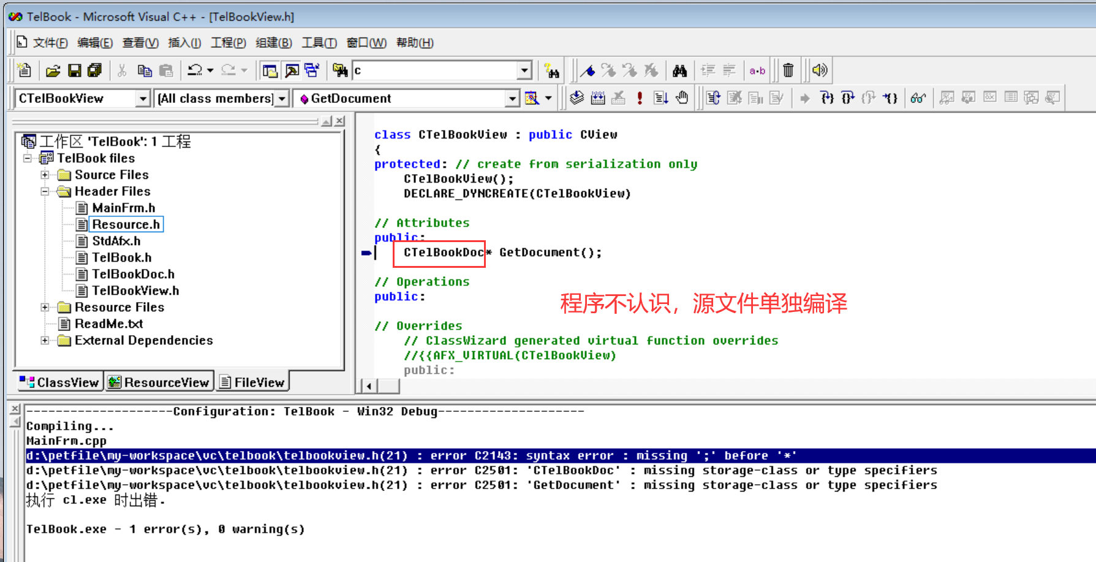
Task: Toggle the Output window hammer icon
Action: point(292,70)
